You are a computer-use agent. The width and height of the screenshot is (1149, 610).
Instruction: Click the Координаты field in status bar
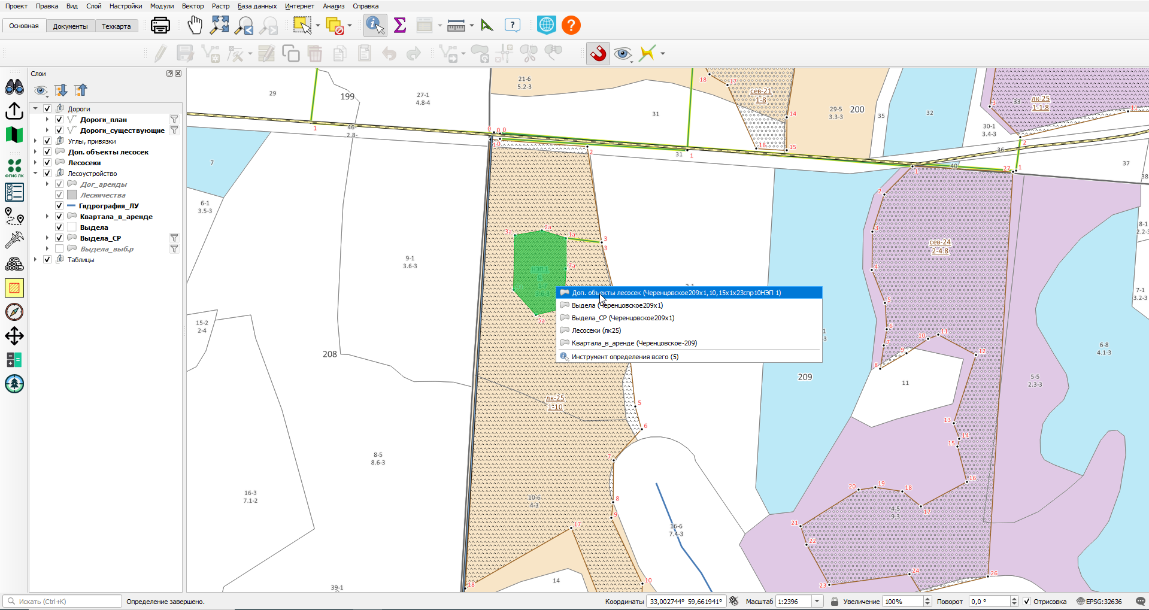tap(686, 602)
